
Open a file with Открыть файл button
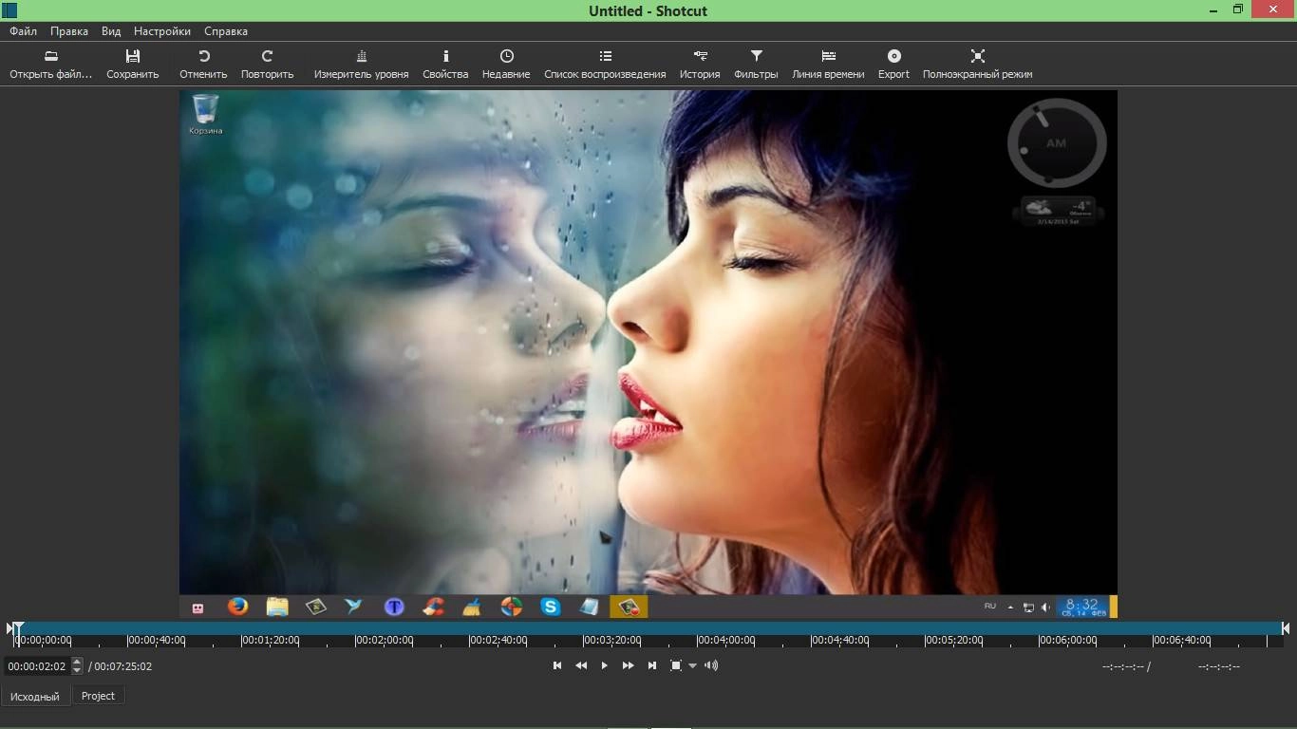coord(51,65)
